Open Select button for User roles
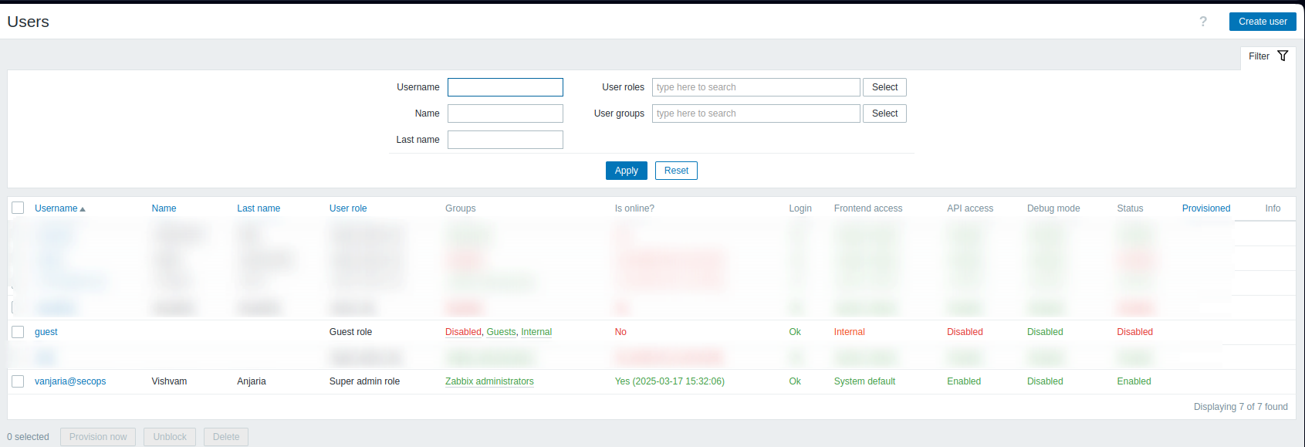1305x447 pixels. (884, 87)
